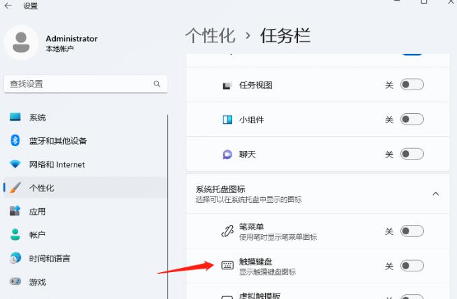457x299 pixels.
Task: Click the 小组件 widgets icon
Action: click(227, 120)
